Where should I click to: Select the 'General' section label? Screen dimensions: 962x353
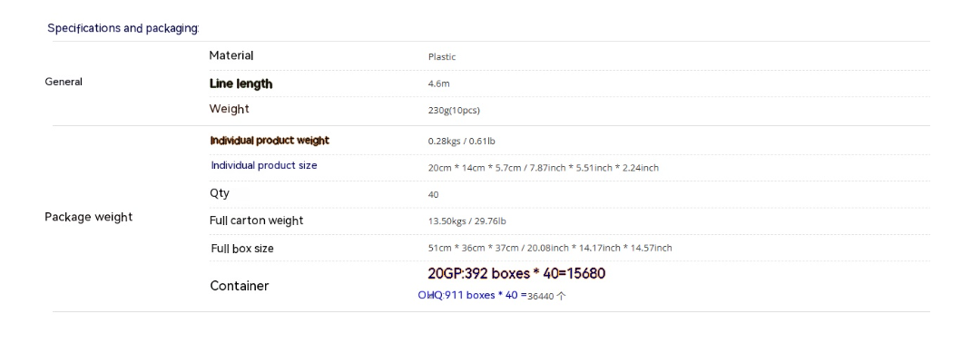coord(64,82)
